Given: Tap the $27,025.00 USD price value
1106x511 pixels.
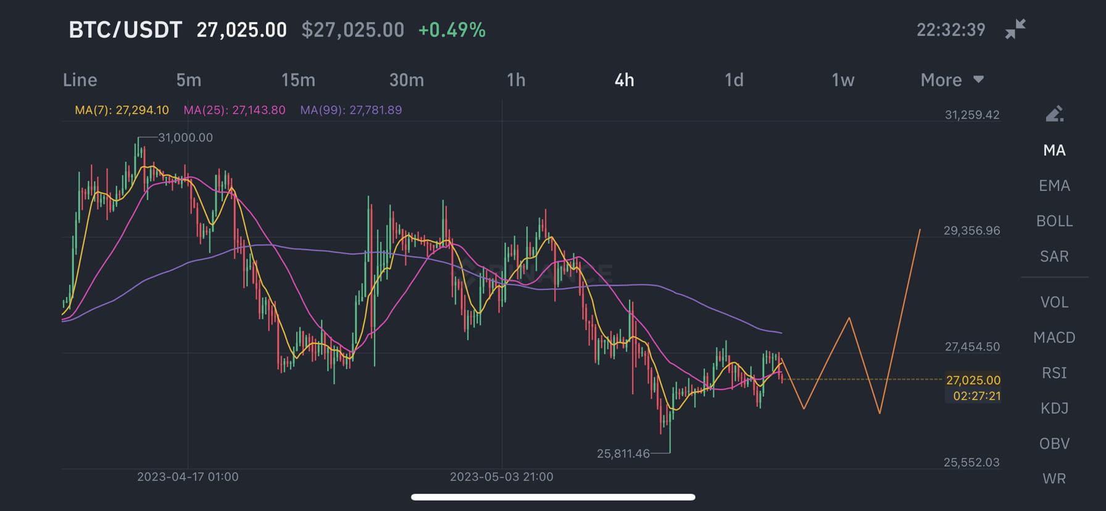Looking at the screenshot, I should (352, 30).
